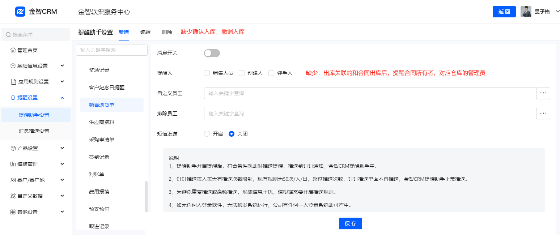Check the 经手人 checkbox
This screenshot has width=560, height=235.
point(271,73)
